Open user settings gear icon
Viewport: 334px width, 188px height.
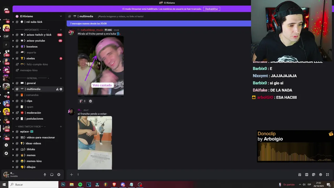(59, 175)
